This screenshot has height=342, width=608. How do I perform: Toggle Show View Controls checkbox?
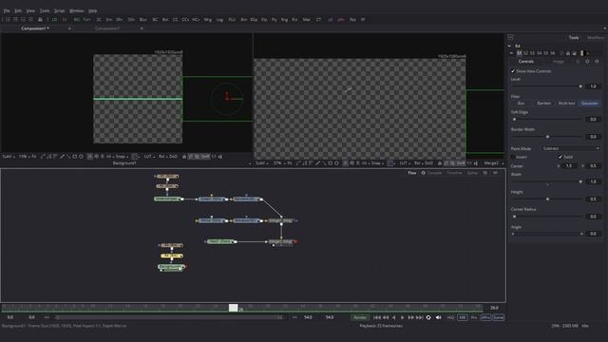pyautogui.click(x=513, y=71)
